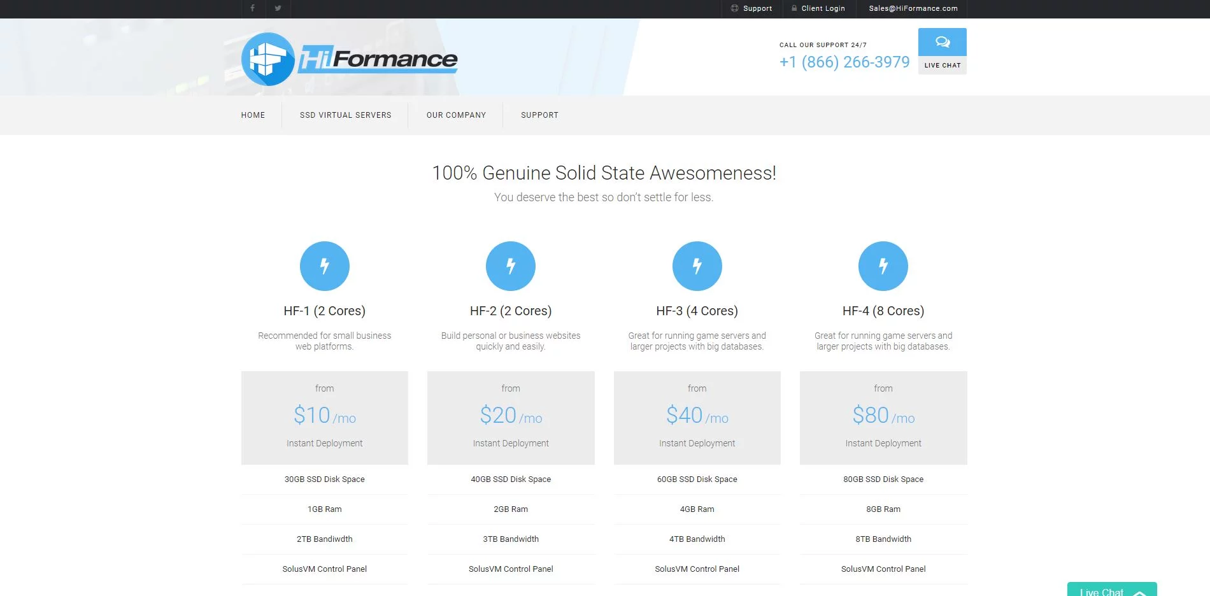Click the 8GB Ram row
Image resolution: width=1210 pixels, height=596 pixels.
pos(883,509)
